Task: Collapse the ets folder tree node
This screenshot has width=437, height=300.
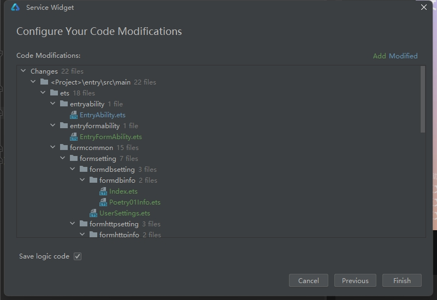Action: coord(43,93)
